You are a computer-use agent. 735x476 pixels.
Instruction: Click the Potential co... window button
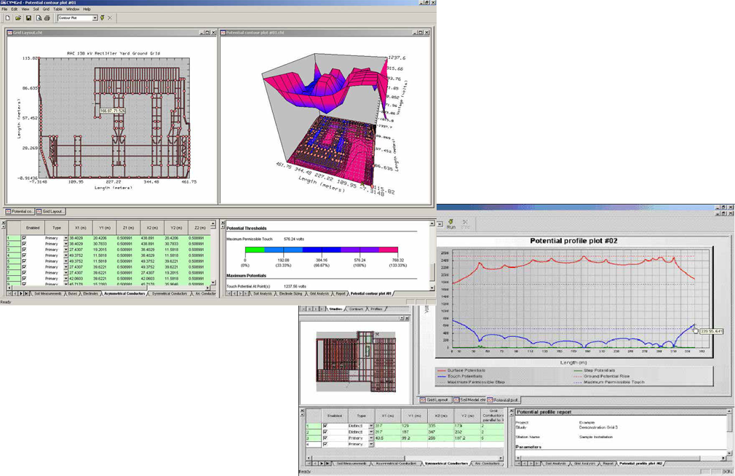(x=20, y=212)
